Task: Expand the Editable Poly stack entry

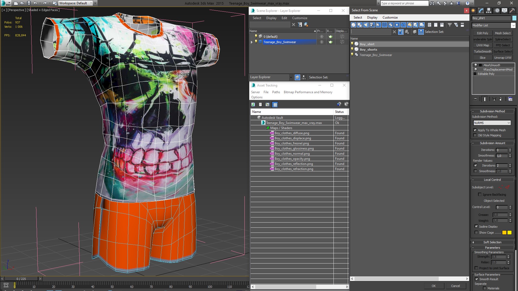Action: click(x=475, y=74)
